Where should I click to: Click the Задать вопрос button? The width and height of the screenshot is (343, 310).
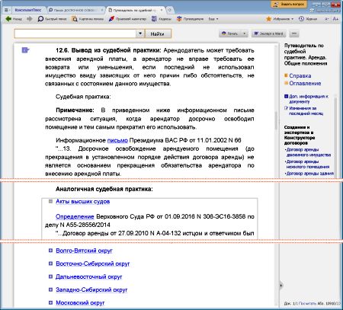(x=289, y=5)
